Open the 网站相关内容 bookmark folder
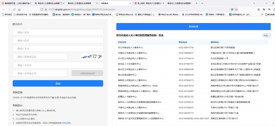This screenshot has height=126, width=275. click(20, 14)
